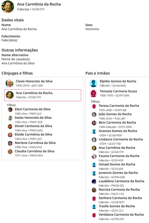This screenshot has width=149, height=223.
Task: Select Veridiana Carmonia da Rocha's name link
Action: [121, 214]
